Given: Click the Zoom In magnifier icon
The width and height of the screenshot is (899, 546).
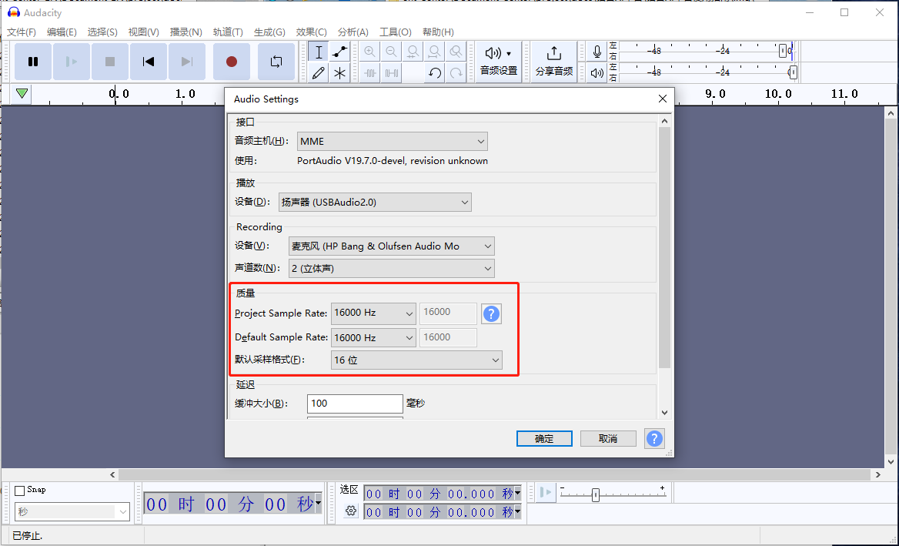Looking at the screenshot, I should click(x=370, y=52).
